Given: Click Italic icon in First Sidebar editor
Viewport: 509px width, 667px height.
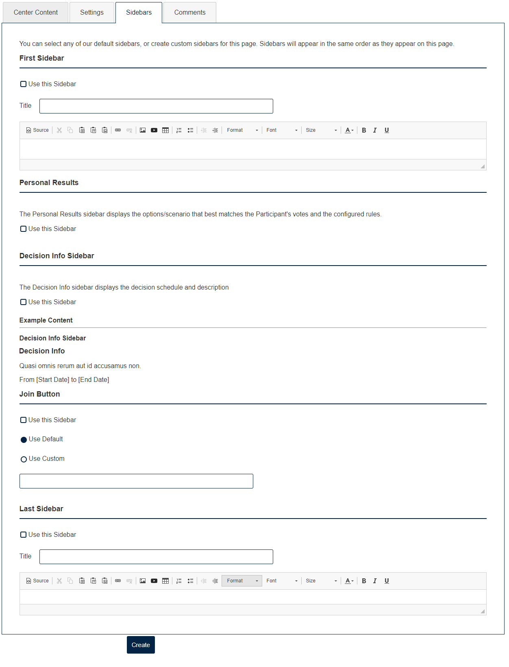Looking at the screenshot, I should (375, 130).
